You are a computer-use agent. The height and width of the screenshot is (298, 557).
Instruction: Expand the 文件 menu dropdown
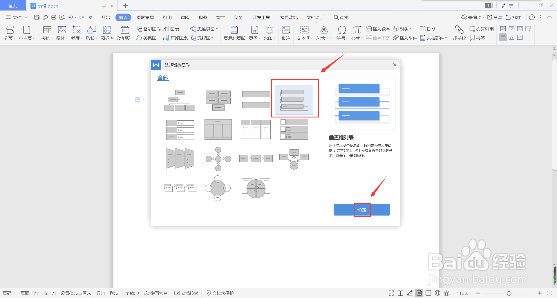[17, 17]
